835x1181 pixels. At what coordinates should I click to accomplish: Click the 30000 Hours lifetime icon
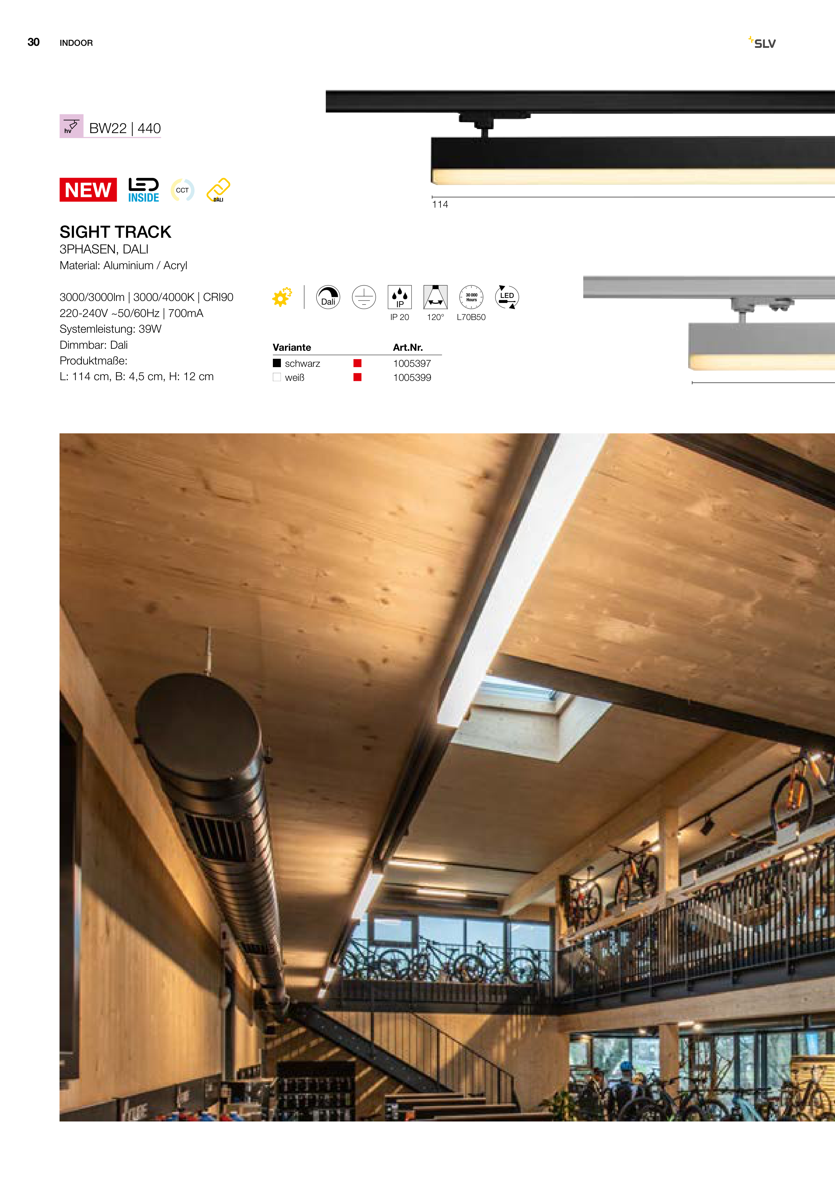pyautogui.click(x=471, y=297)
